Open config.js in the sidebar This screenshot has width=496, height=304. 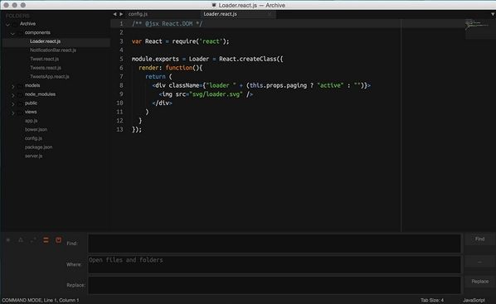pos(33,138)
